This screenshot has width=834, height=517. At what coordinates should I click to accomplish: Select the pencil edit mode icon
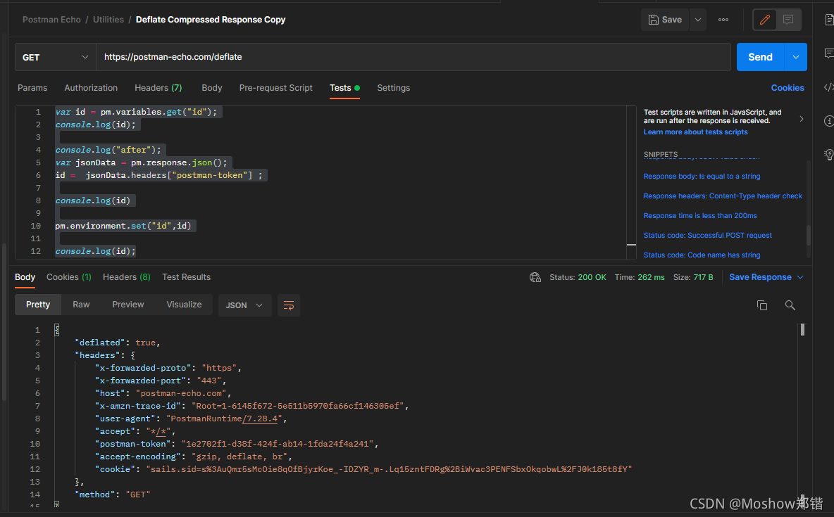(x=765, y=20)
